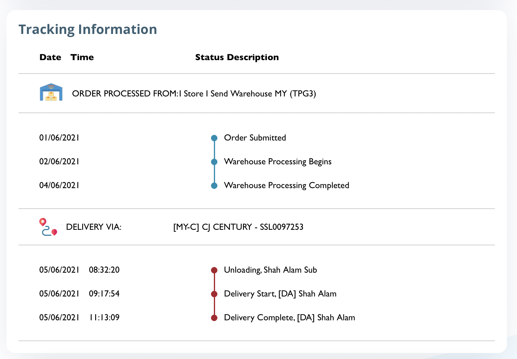Click the Delivery Start timeline dot
The height and width of the screenshot is (359, 517).
coord(214,294)
